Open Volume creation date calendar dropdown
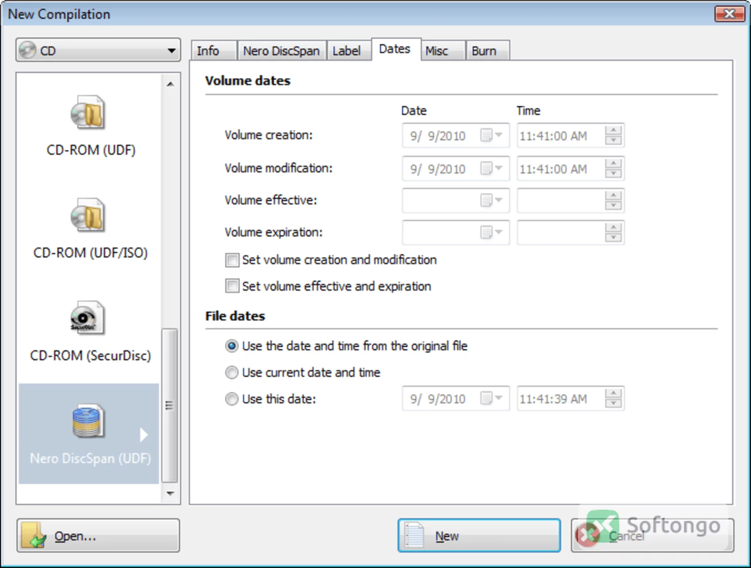This screenshot has width=751, height=568. tap(491, 135)
